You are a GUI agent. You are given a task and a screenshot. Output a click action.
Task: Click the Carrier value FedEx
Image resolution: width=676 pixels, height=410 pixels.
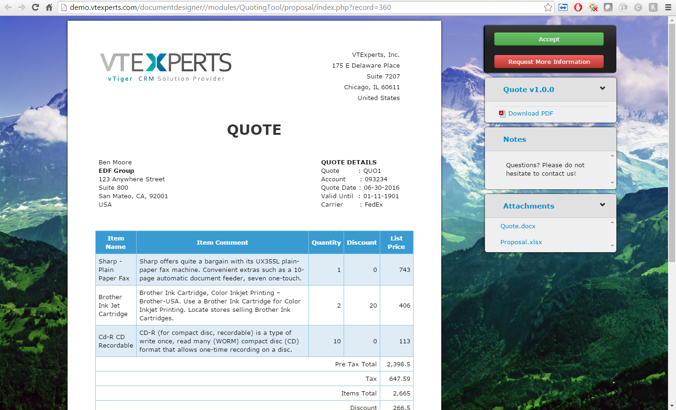click(374, 204)
